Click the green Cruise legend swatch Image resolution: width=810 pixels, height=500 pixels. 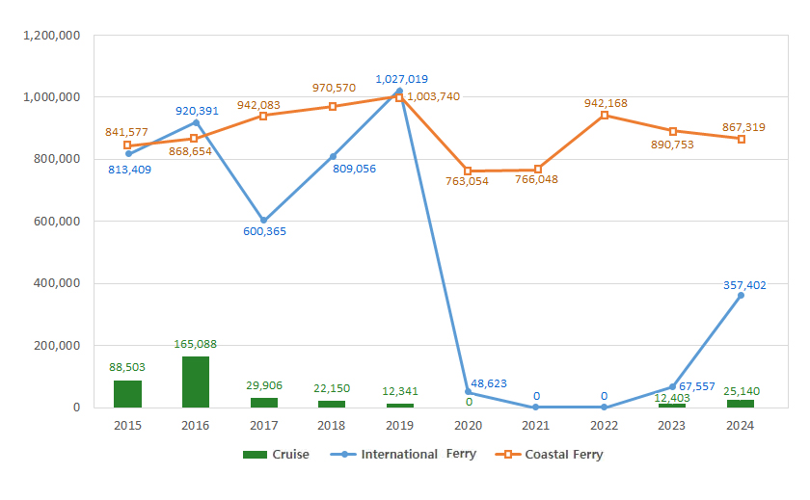[x=256, y=455]
